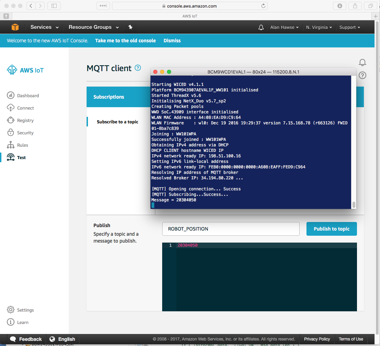Expand the Resource Groups dropdown

tap(94, 27)
